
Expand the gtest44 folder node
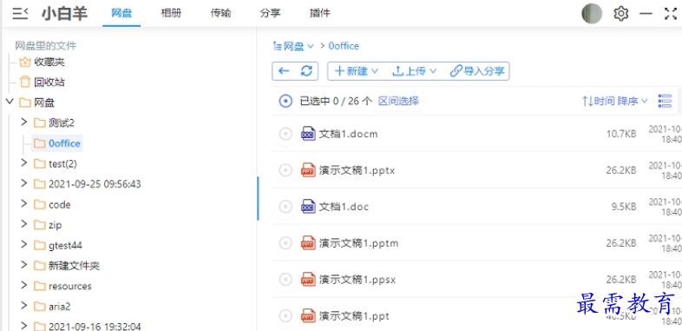(24, 244)
